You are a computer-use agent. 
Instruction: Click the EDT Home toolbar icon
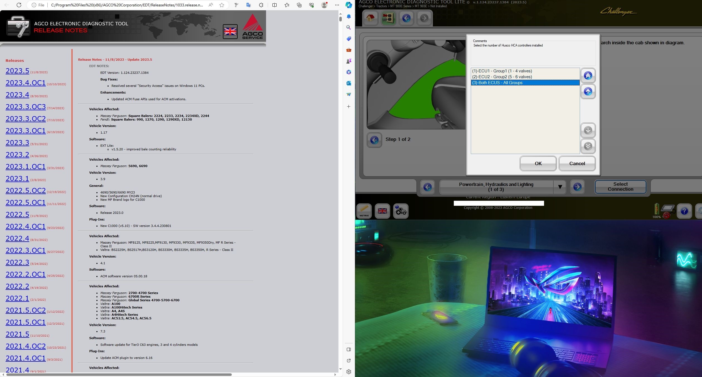370,18
